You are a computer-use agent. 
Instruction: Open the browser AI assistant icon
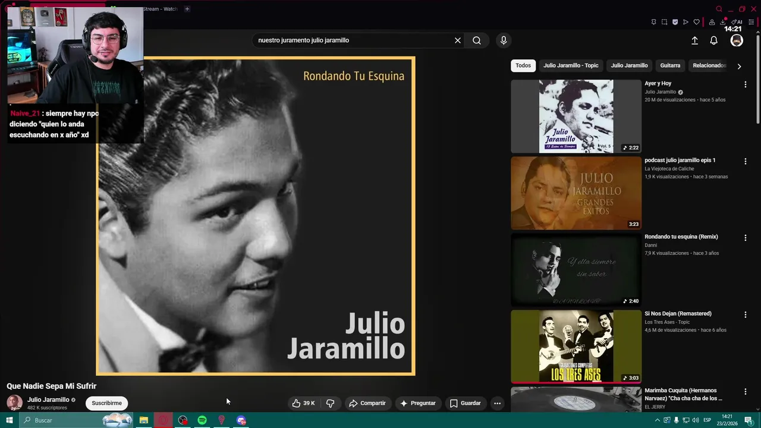pos(737,22)
